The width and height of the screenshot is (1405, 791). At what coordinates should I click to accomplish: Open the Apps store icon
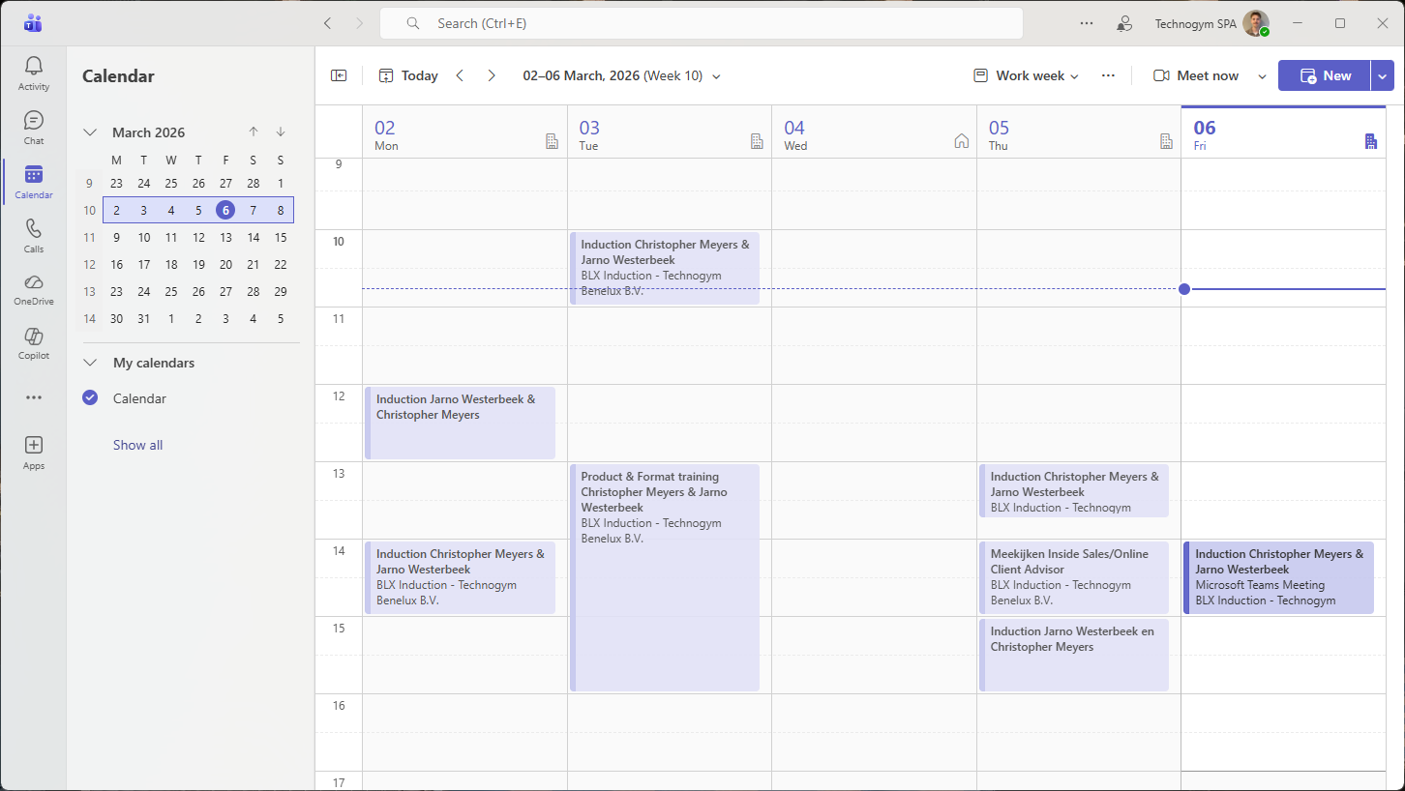click(34, 452)
